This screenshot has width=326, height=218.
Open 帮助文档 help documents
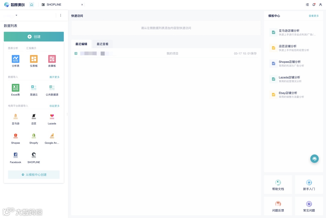(x=278, y=185)
